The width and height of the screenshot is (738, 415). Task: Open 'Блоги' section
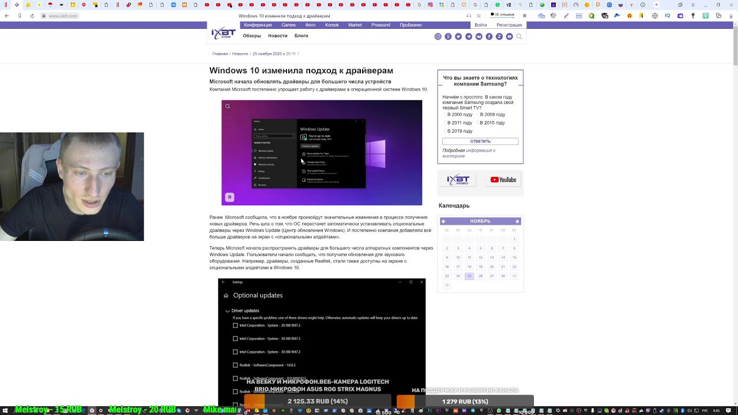pos(301,36)
